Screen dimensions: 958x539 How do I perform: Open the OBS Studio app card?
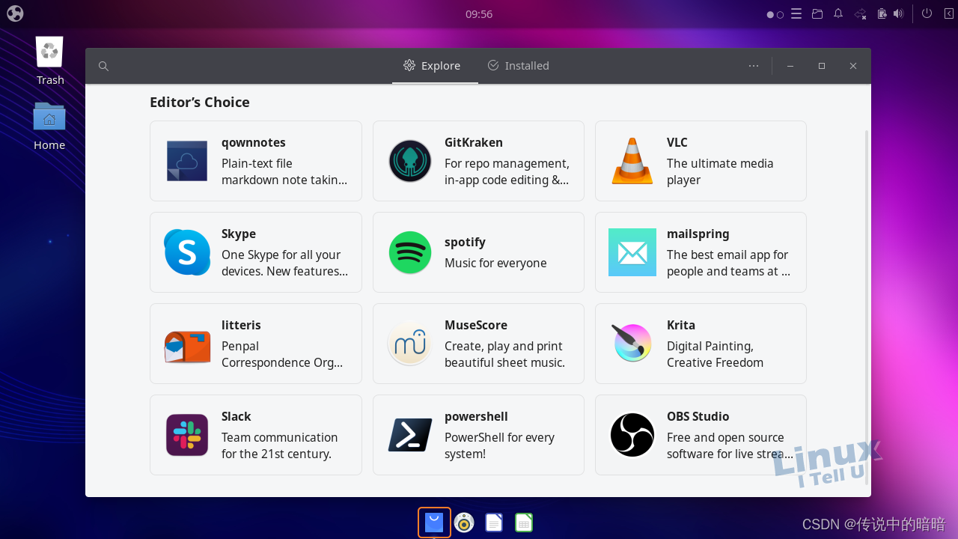click(x=701, y=435)
